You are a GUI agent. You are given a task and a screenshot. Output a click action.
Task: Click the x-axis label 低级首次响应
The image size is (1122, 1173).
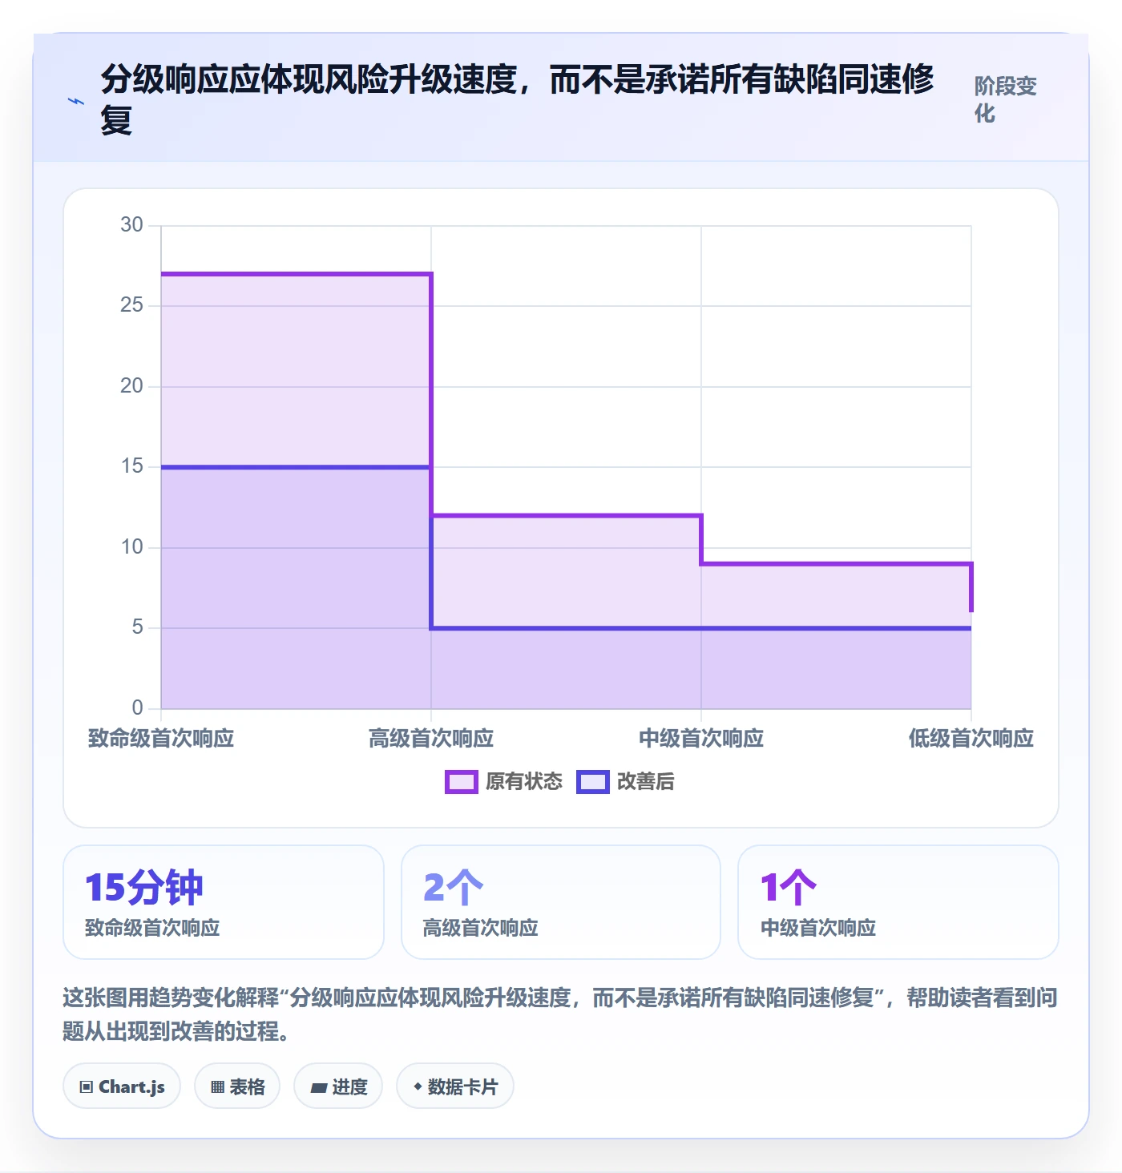click(971, 738)
